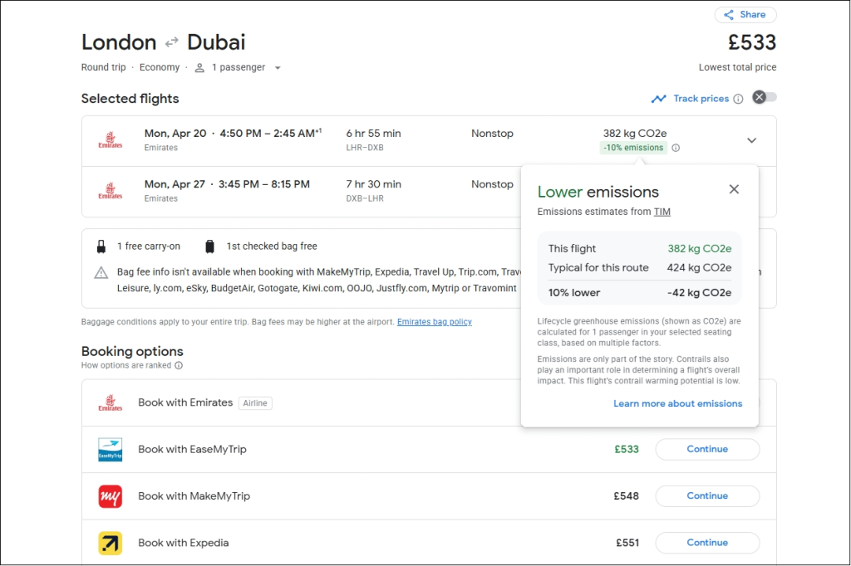Image resolution: width=851 pixels, height=566 pixels.
Task: Close the Lower emissions popup
Action: point(734,189)
